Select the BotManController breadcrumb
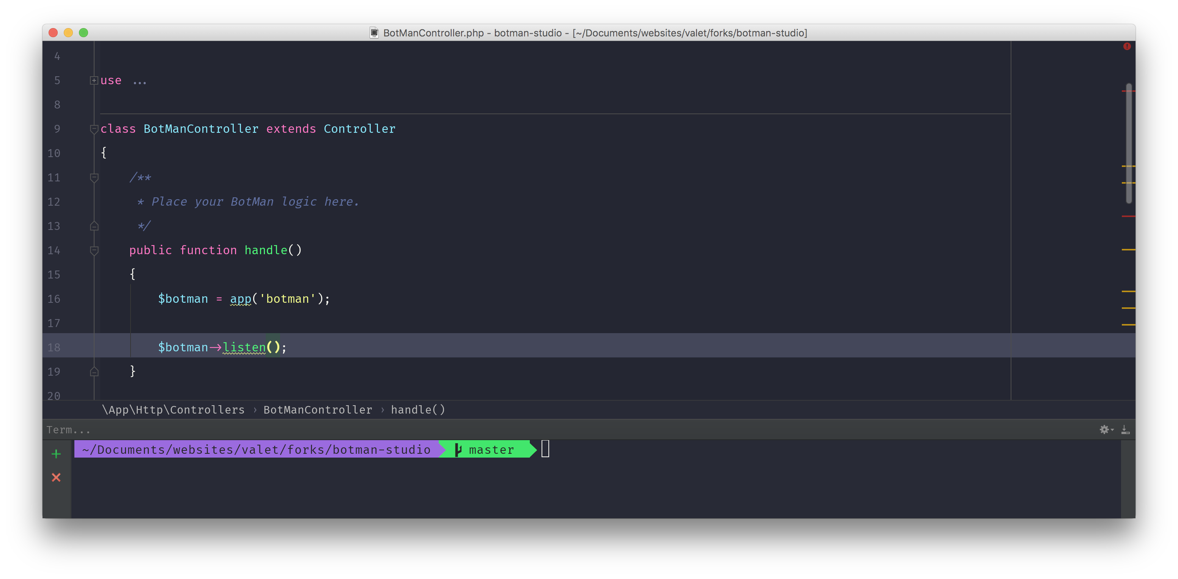The image size is (1178, 579). (x=318, y=410)
